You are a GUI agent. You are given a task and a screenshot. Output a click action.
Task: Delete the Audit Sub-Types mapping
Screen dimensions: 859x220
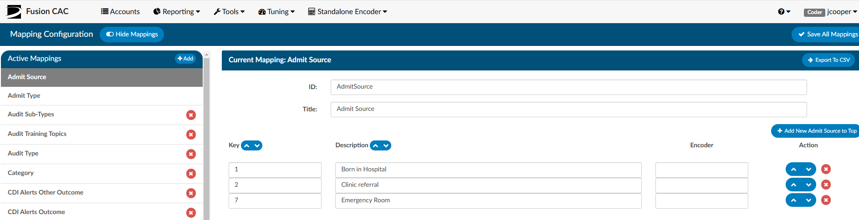191,115
